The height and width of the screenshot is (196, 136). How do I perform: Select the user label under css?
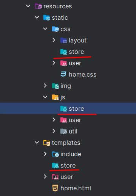[x=75, y=63]
